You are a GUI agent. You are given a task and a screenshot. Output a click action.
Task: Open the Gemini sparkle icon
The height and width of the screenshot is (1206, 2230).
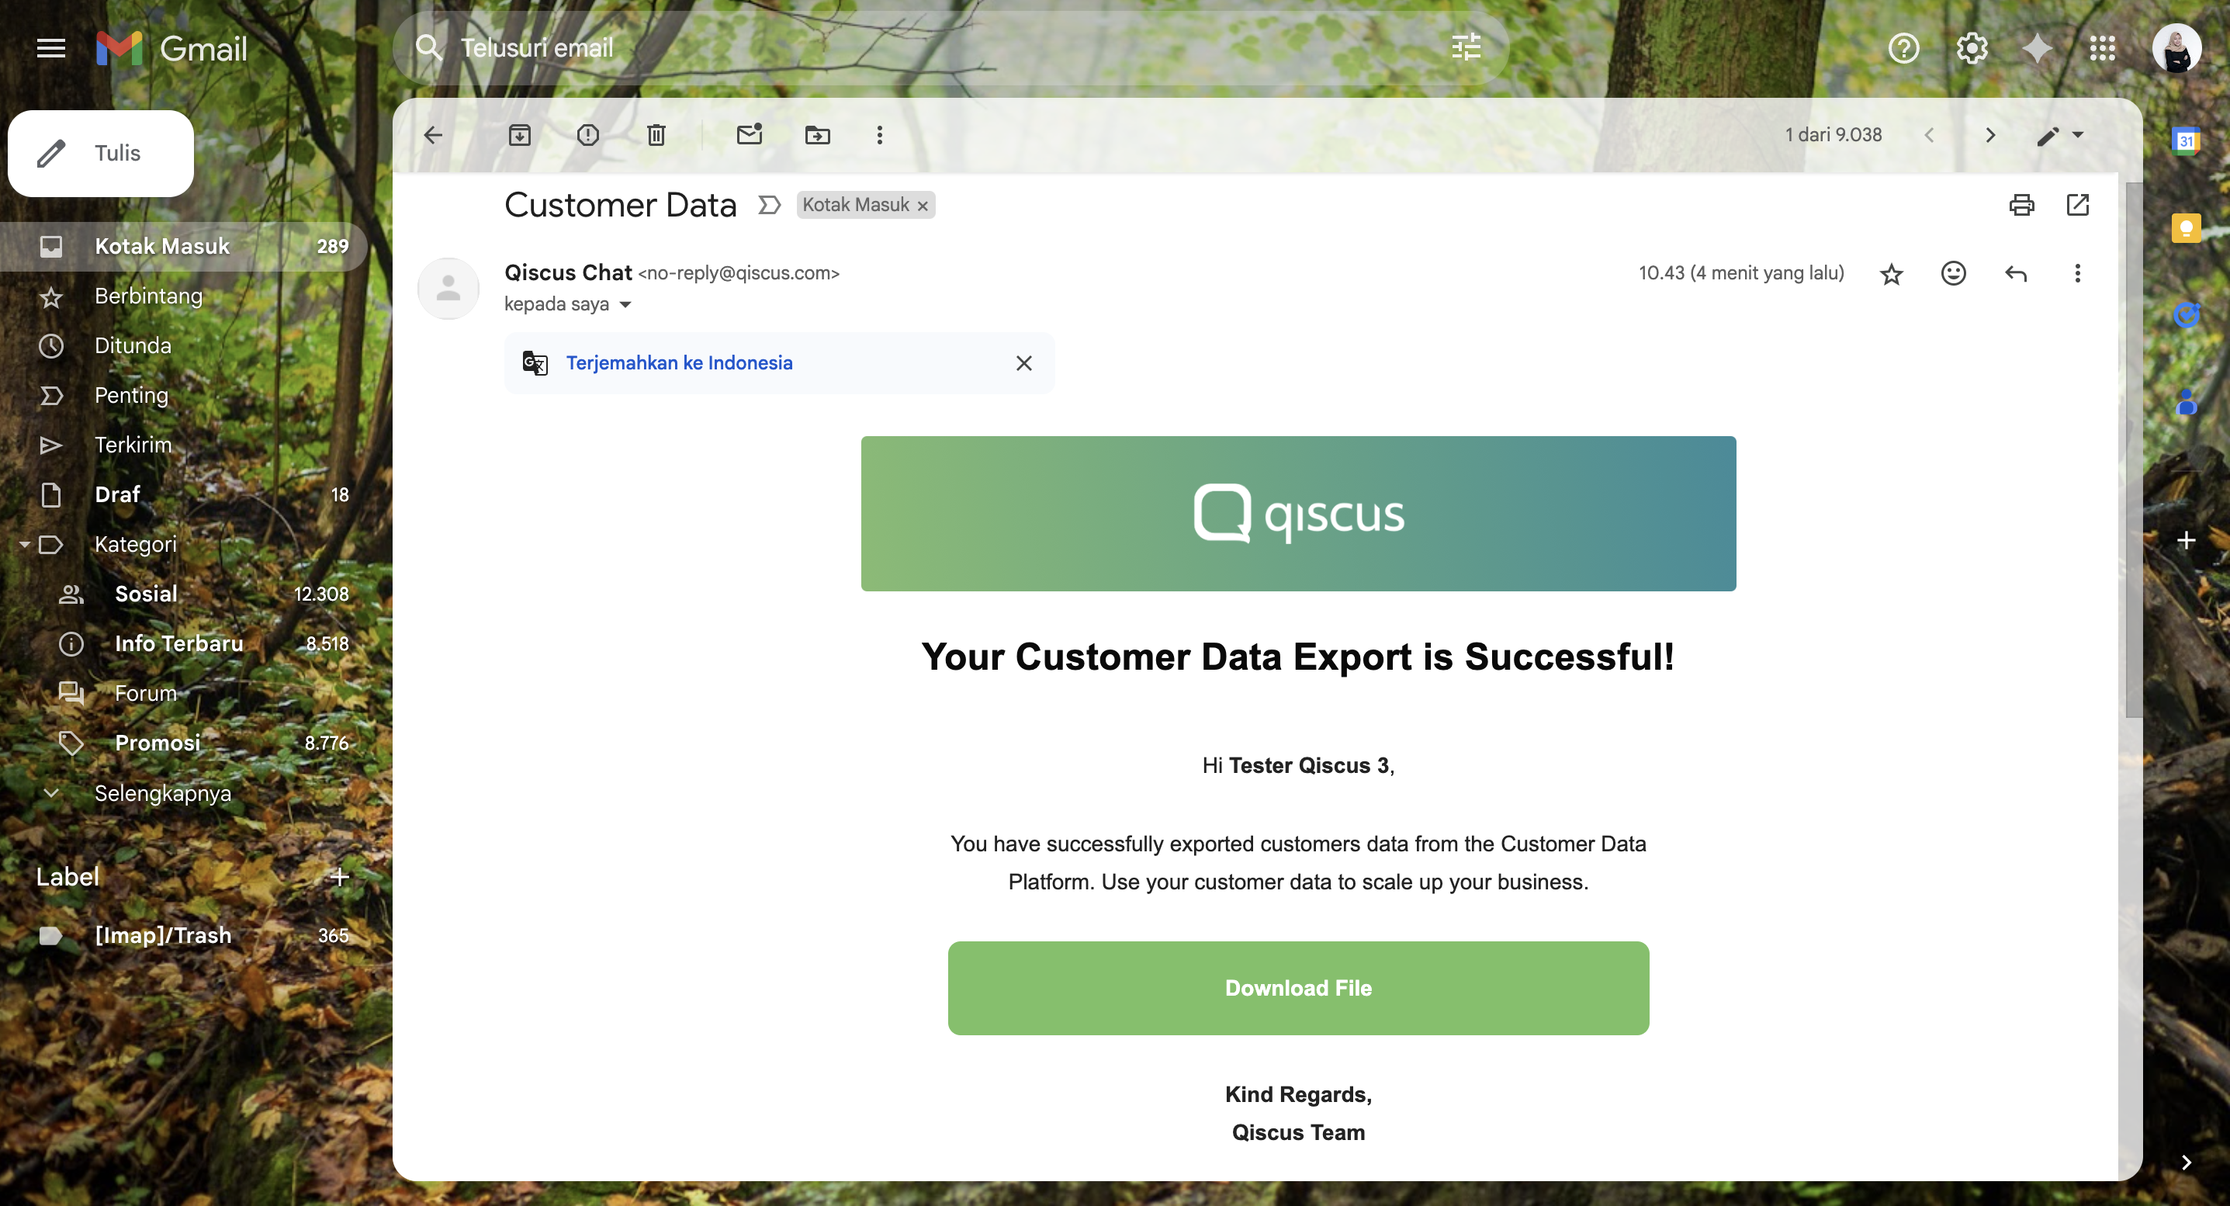pyautogui.click(x=2037, y=48)
